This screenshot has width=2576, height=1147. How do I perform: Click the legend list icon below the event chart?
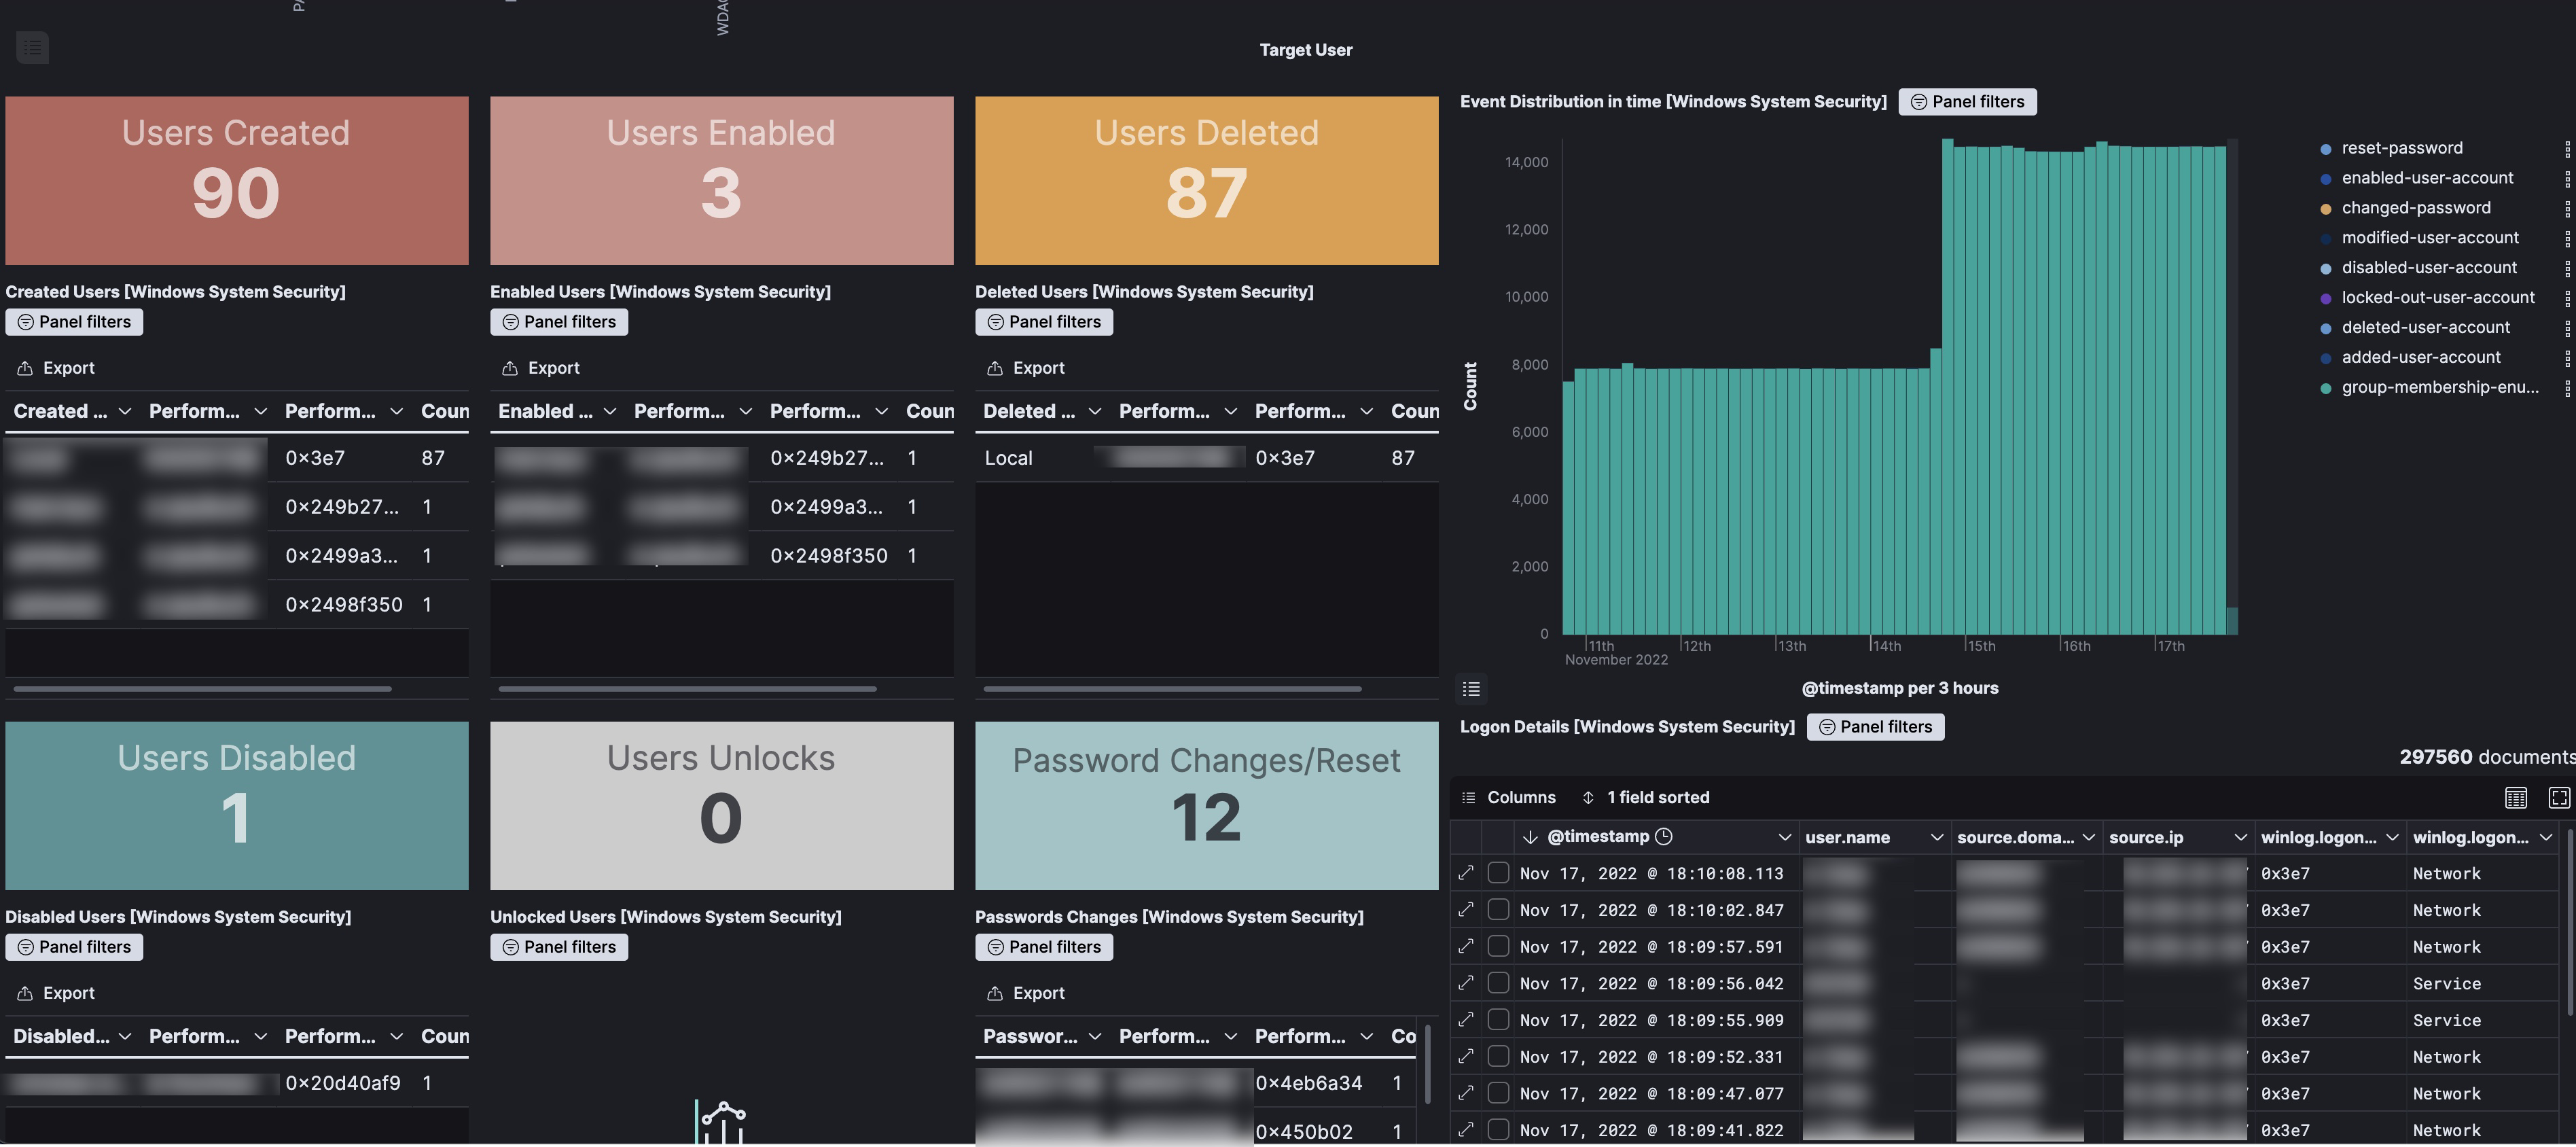tap(1470, 689)
